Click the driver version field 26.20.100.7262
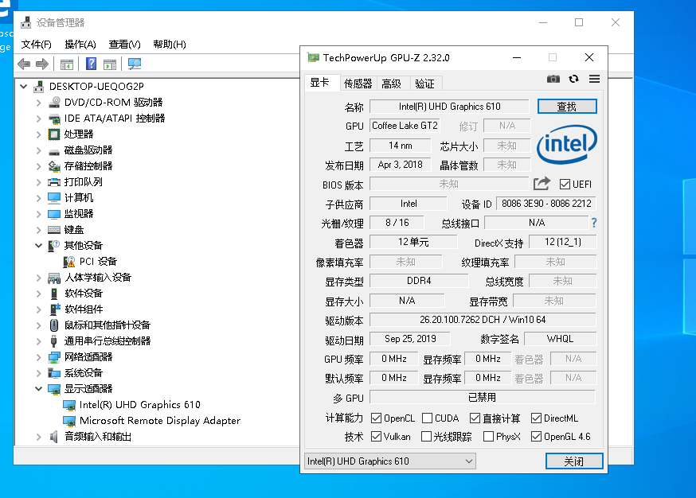Screen dimensions: 696x498 tap(483, 320)
